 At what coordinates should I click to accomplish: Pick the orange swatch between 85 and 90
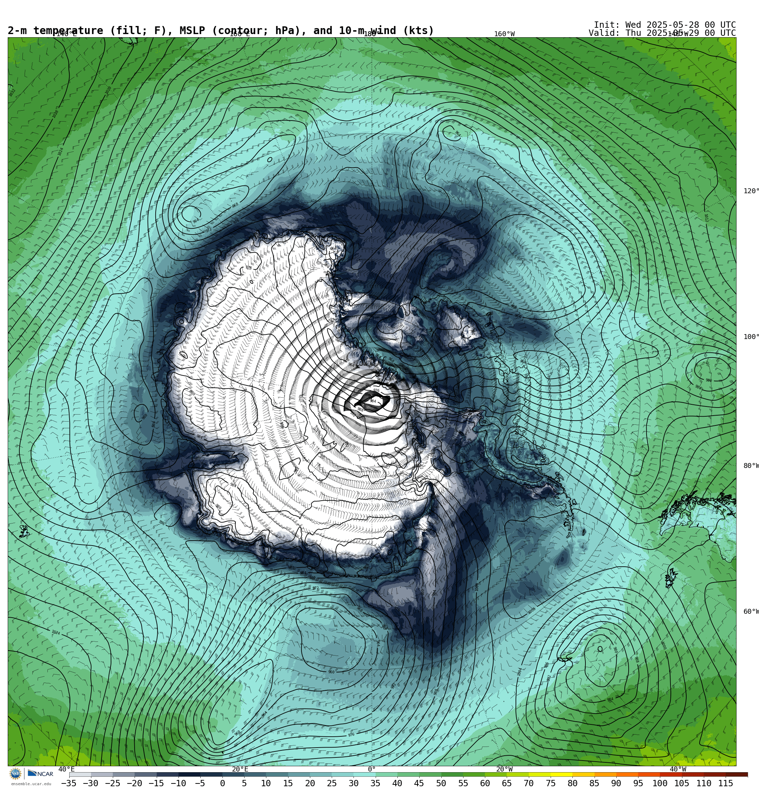(x=605, y=774)
